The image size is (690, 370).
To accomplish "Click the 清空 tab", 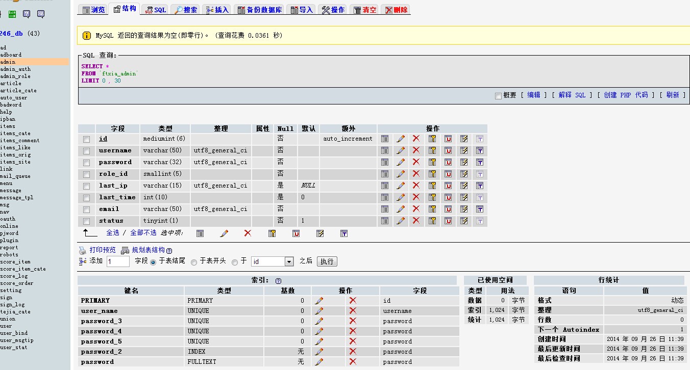I will tap(364, 10).
